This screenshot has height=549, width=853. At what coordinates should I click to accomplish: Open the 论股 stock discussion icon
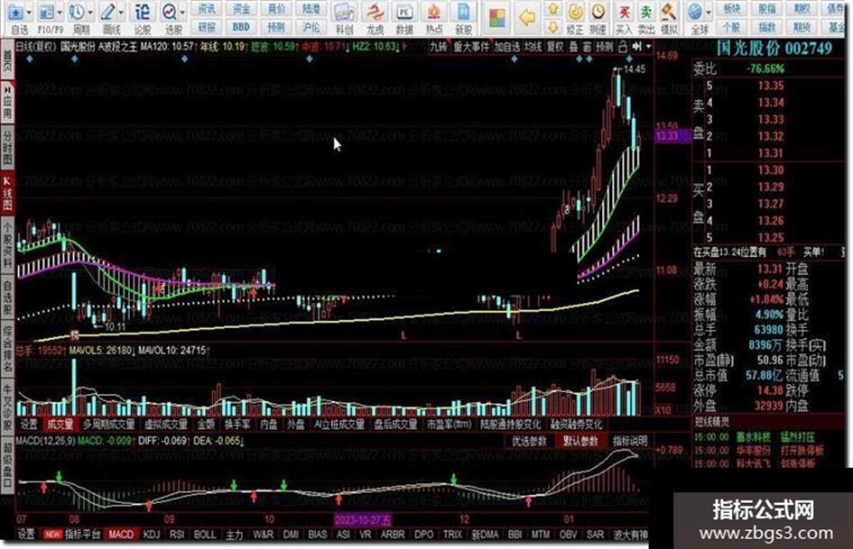(x=142, y=13)
